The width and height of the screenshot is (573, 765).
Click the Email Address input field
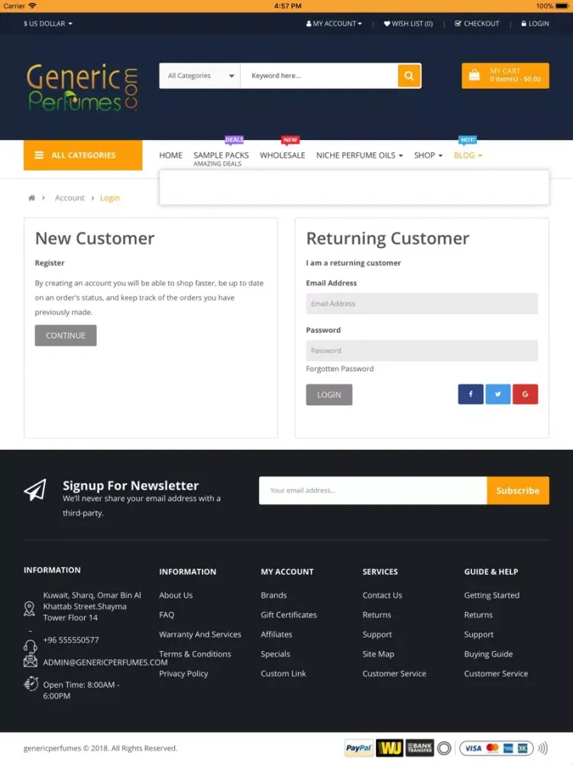coord(422,304)
